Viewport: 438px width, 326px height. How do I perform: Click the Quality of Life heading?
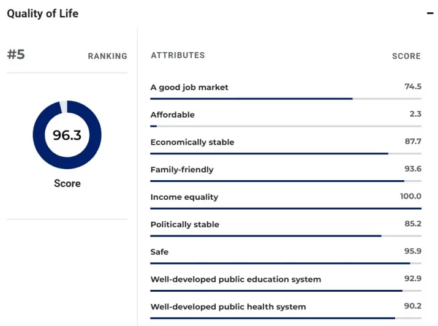[x=43, y=13]
